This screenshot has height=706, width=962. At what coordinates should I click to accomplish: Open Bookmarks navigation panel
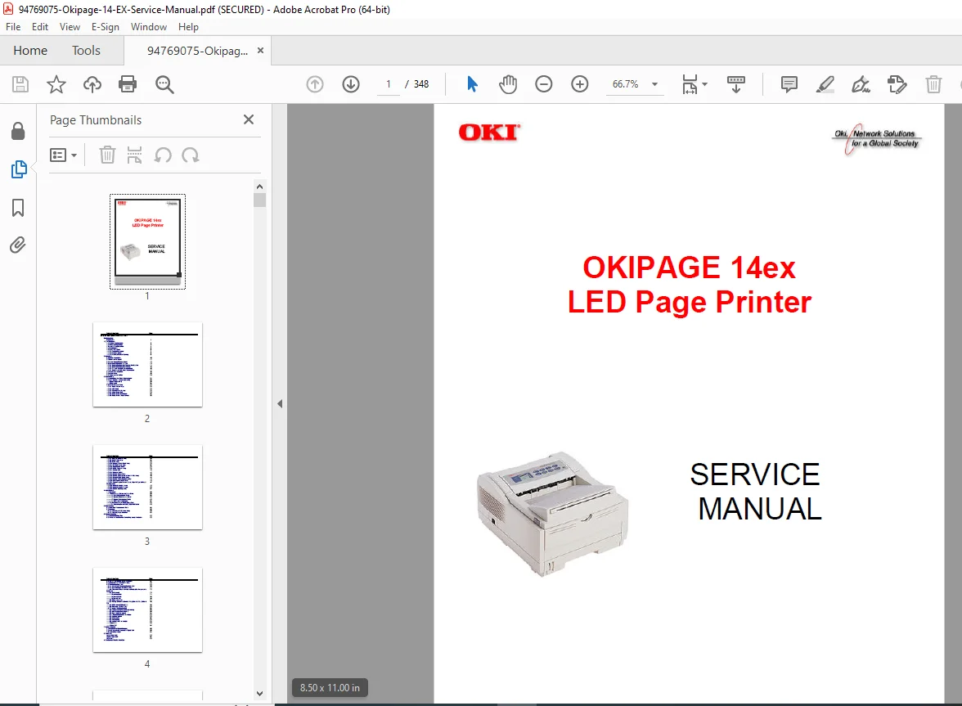coord(18,208)
